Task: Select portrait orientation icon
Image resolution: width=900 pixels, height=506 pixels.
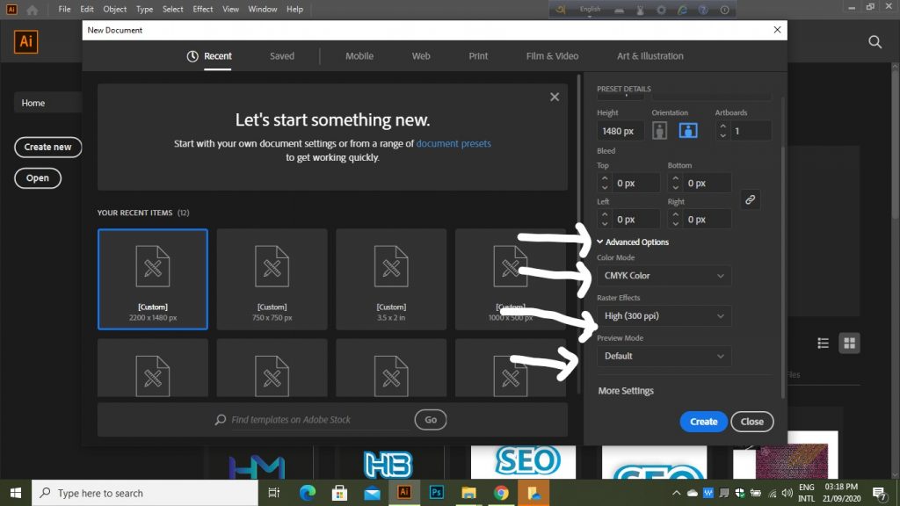Action: click(x=661, y=131)
